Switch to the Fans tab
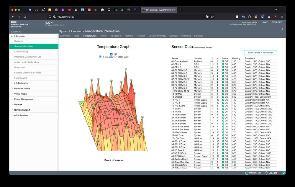The image size is (295, 187). pyautogui.click(x=76, y=36)
